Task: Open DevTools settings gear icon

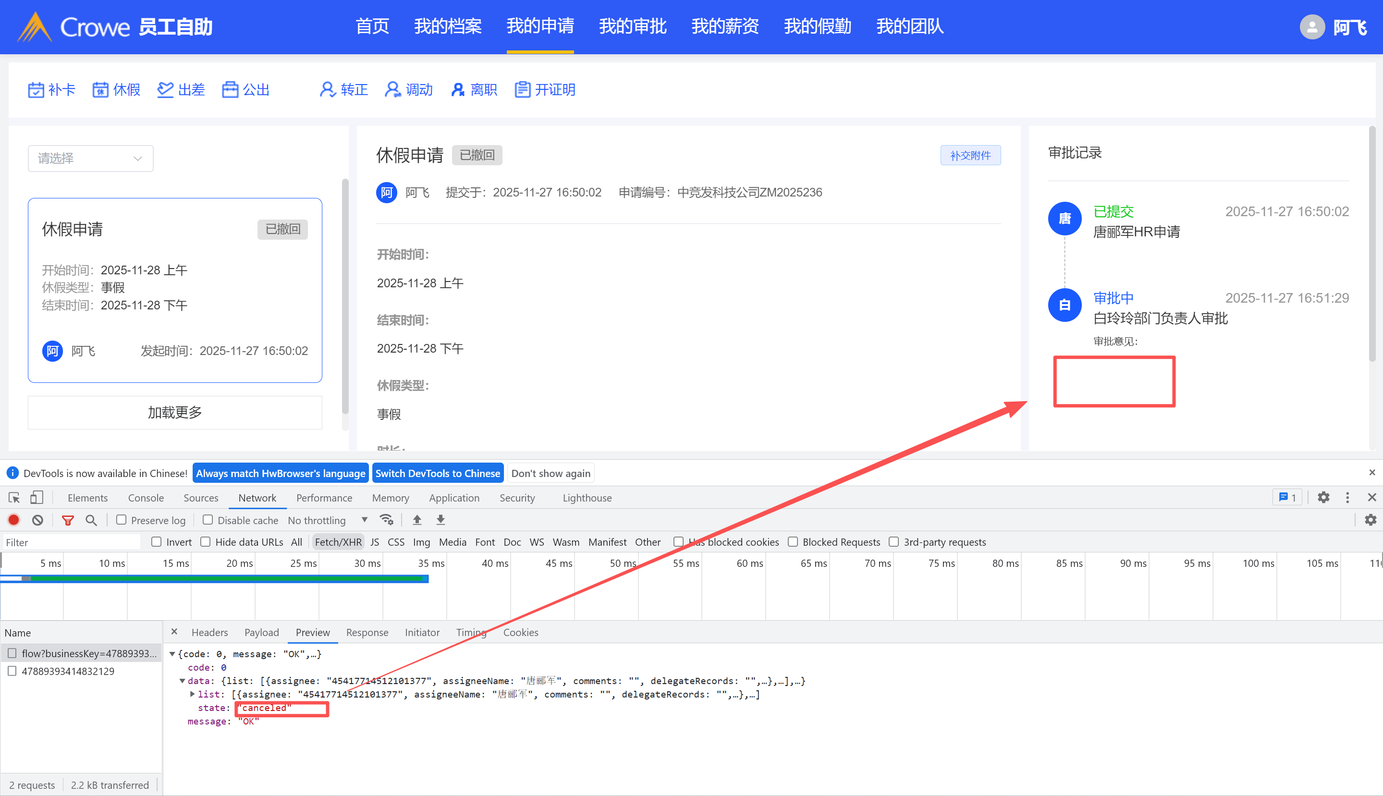Action: coord(1323,498)
